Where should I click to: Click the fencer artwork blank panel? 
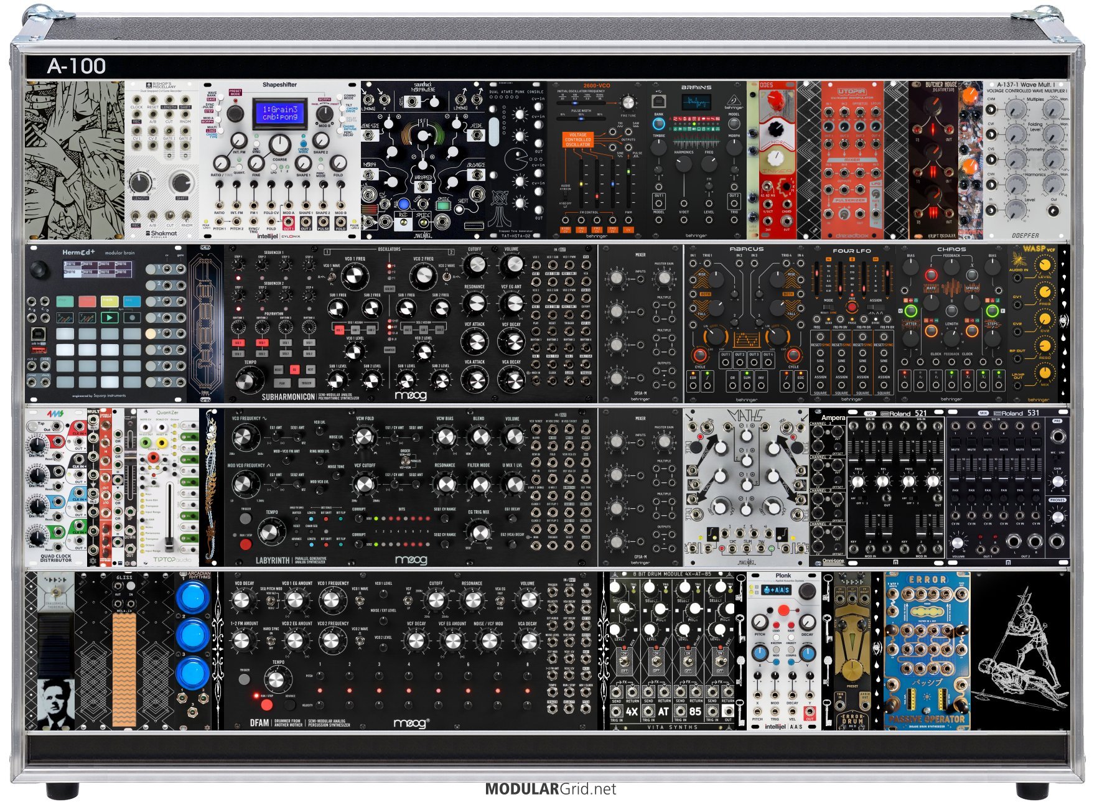click(1019, 650)
